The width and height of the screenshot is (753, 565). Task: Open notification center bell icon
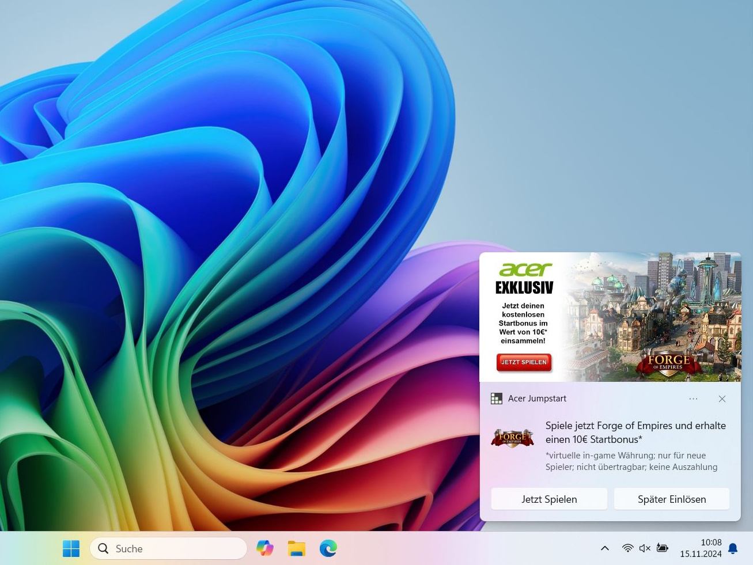733,548
